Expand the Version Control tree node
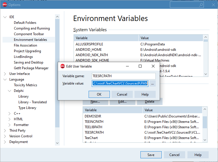The image size is (218, 162). coord(5,136)
